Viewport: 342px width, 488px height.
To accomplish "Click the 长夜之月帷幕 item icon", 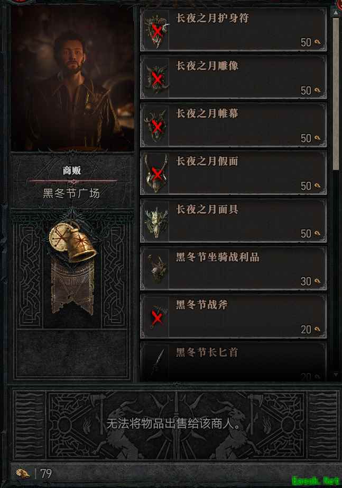I will (x=156, y=126).
